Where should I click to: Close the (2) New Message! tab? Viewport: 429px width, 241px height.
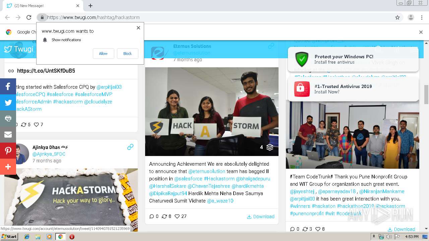point(78,6)
